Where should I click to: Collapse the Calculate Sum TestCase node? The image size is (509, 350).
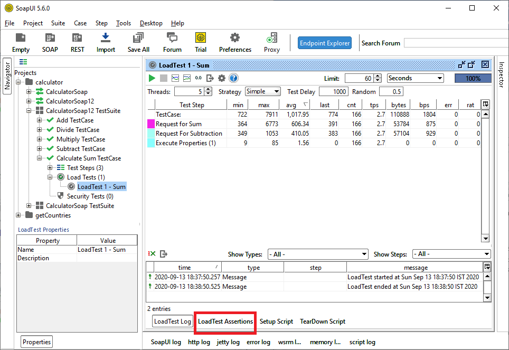pos(39,158)
